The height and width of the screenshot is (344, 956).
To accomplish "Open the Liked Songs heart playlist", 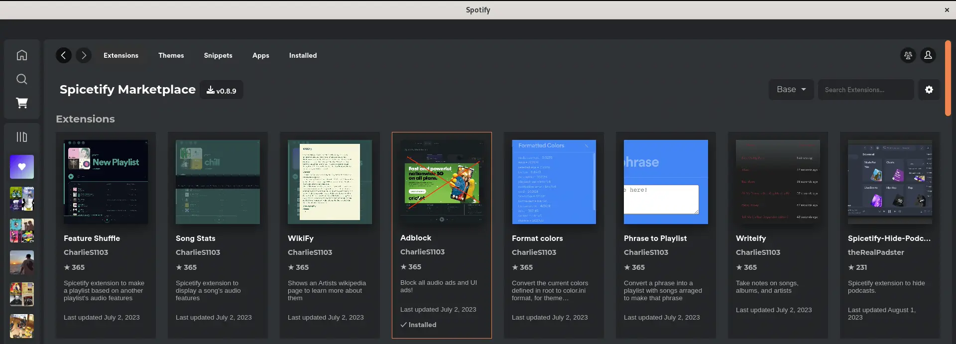I will [x=22, y=167].
